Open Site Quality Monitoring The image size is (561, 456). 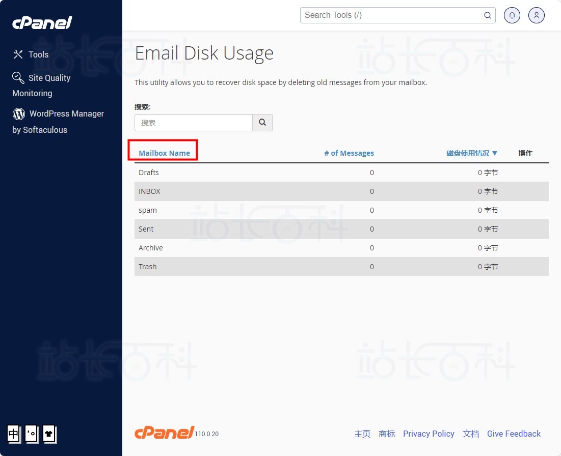41,85
